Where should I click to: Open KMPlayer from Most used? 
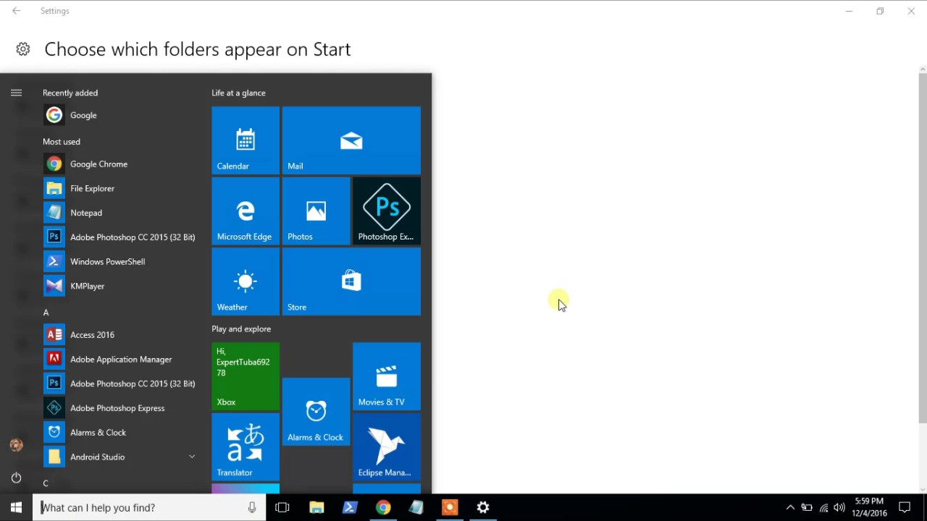pyautogui.click(x=119, y=286)
